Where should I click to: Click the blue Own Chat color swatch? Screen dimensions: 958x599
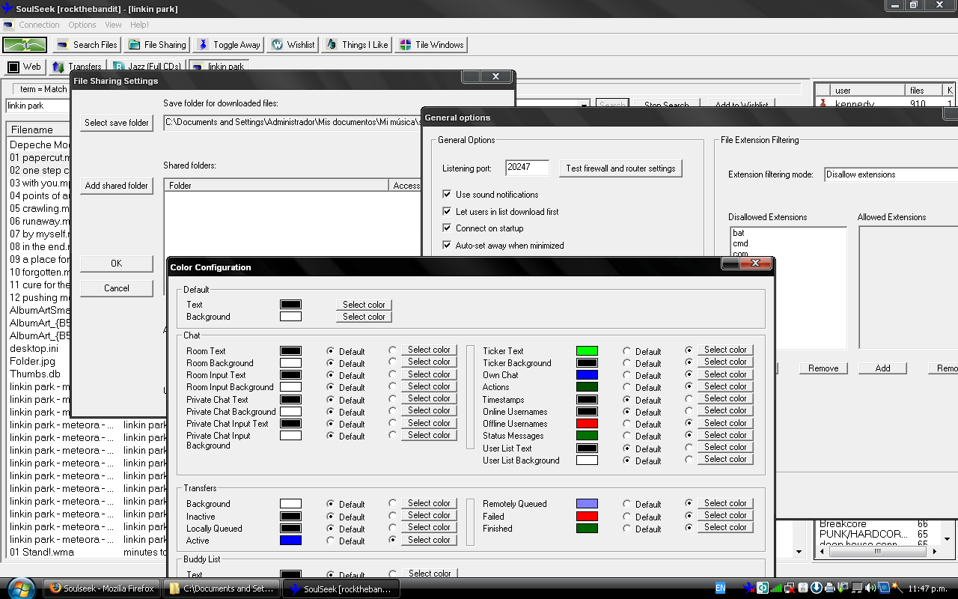(x=587, y=375)
